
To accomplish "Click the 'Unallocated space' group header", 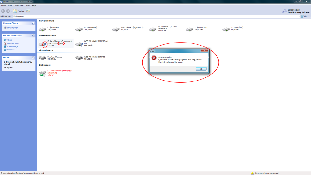I will (x=47, y=36).
